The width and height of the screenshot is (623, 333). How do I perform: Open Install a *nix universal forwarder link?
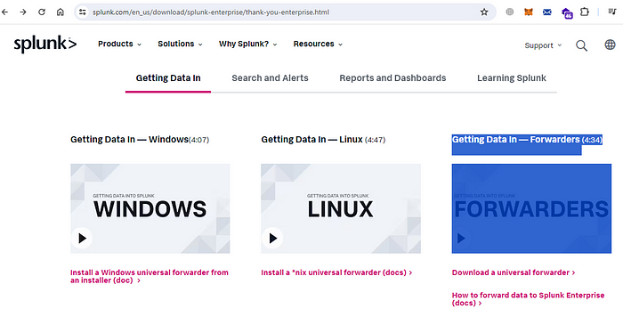coord(336,272)
